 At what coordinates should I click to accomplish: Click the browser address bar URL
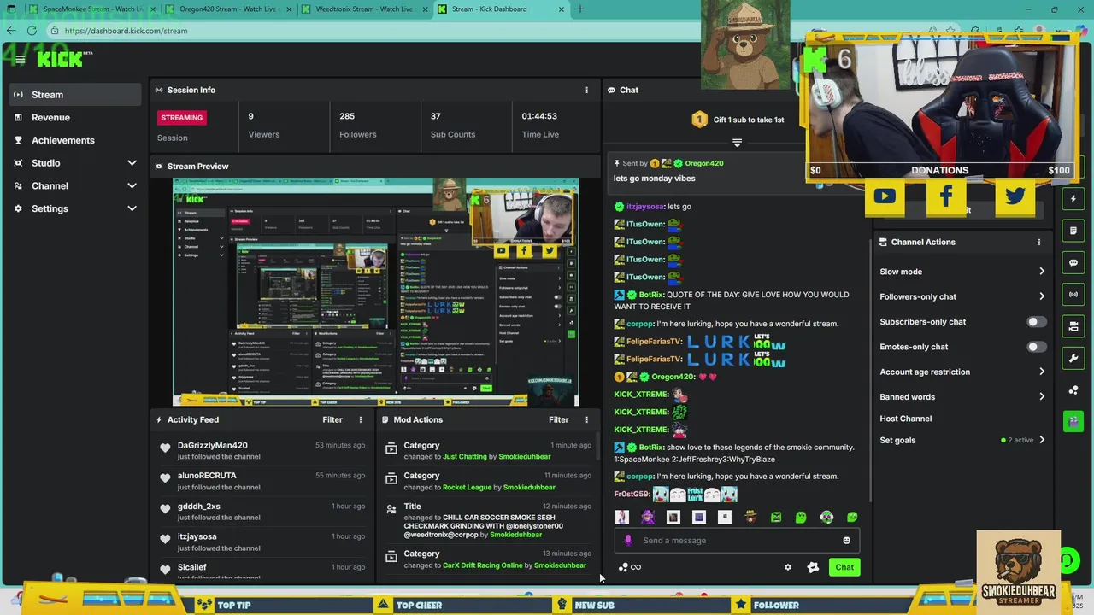click(126, 31)
